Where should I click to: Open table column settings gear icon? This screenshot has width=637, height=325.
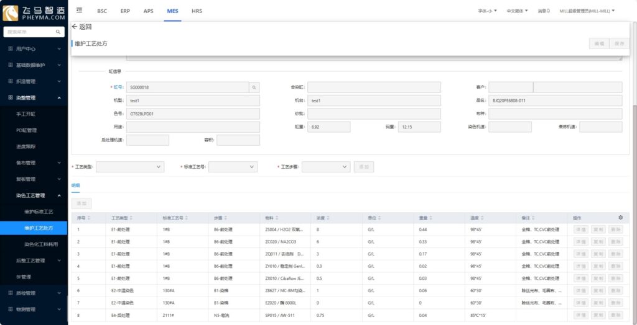click(x=620, y=217)
